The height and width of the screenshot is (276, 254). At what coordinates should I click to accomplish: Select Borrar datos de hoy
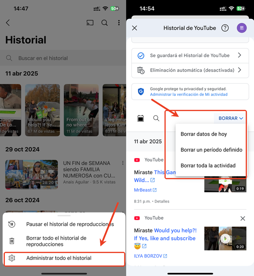(x=203, y=134)
